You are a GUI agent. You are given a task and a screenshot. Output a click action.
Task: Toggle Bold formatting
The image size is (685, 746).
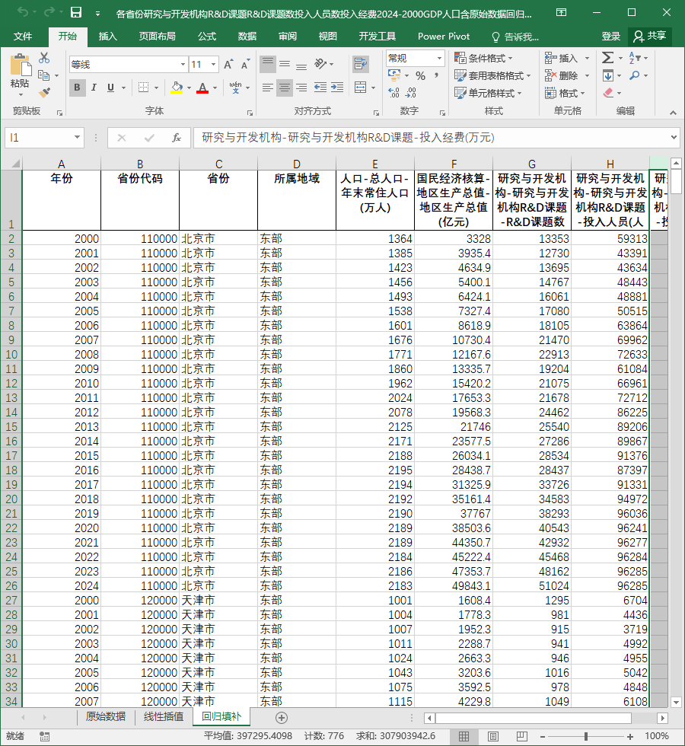77,88
